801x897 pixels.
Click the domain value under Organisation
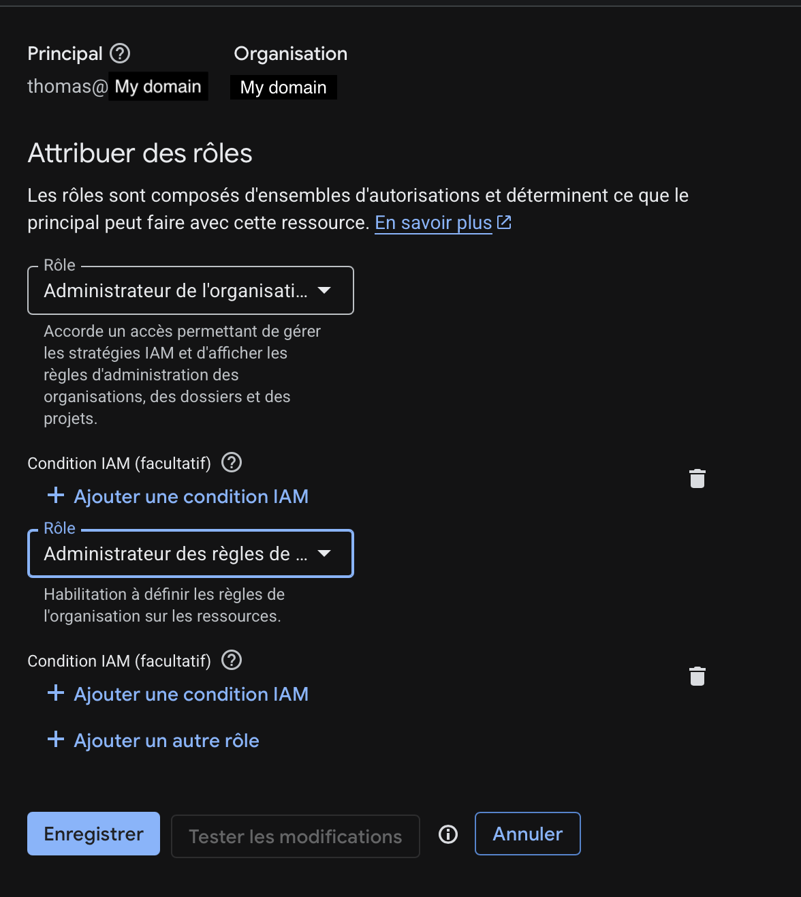pyautogui.click(x=283, y=87)
